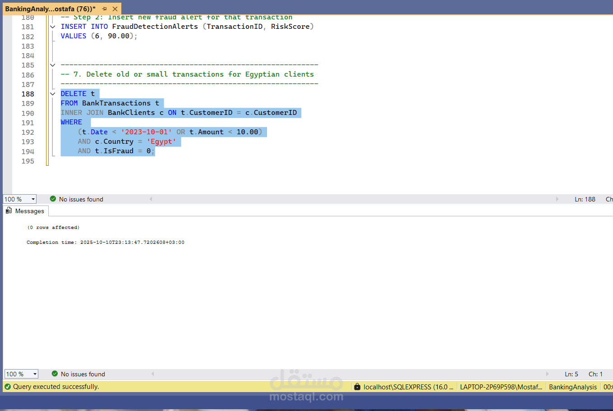Image resolution: width=613 pixels, height=411 pixels.
Task: Click the DELETE keyword on line 188
Action: tap(74, 94)
